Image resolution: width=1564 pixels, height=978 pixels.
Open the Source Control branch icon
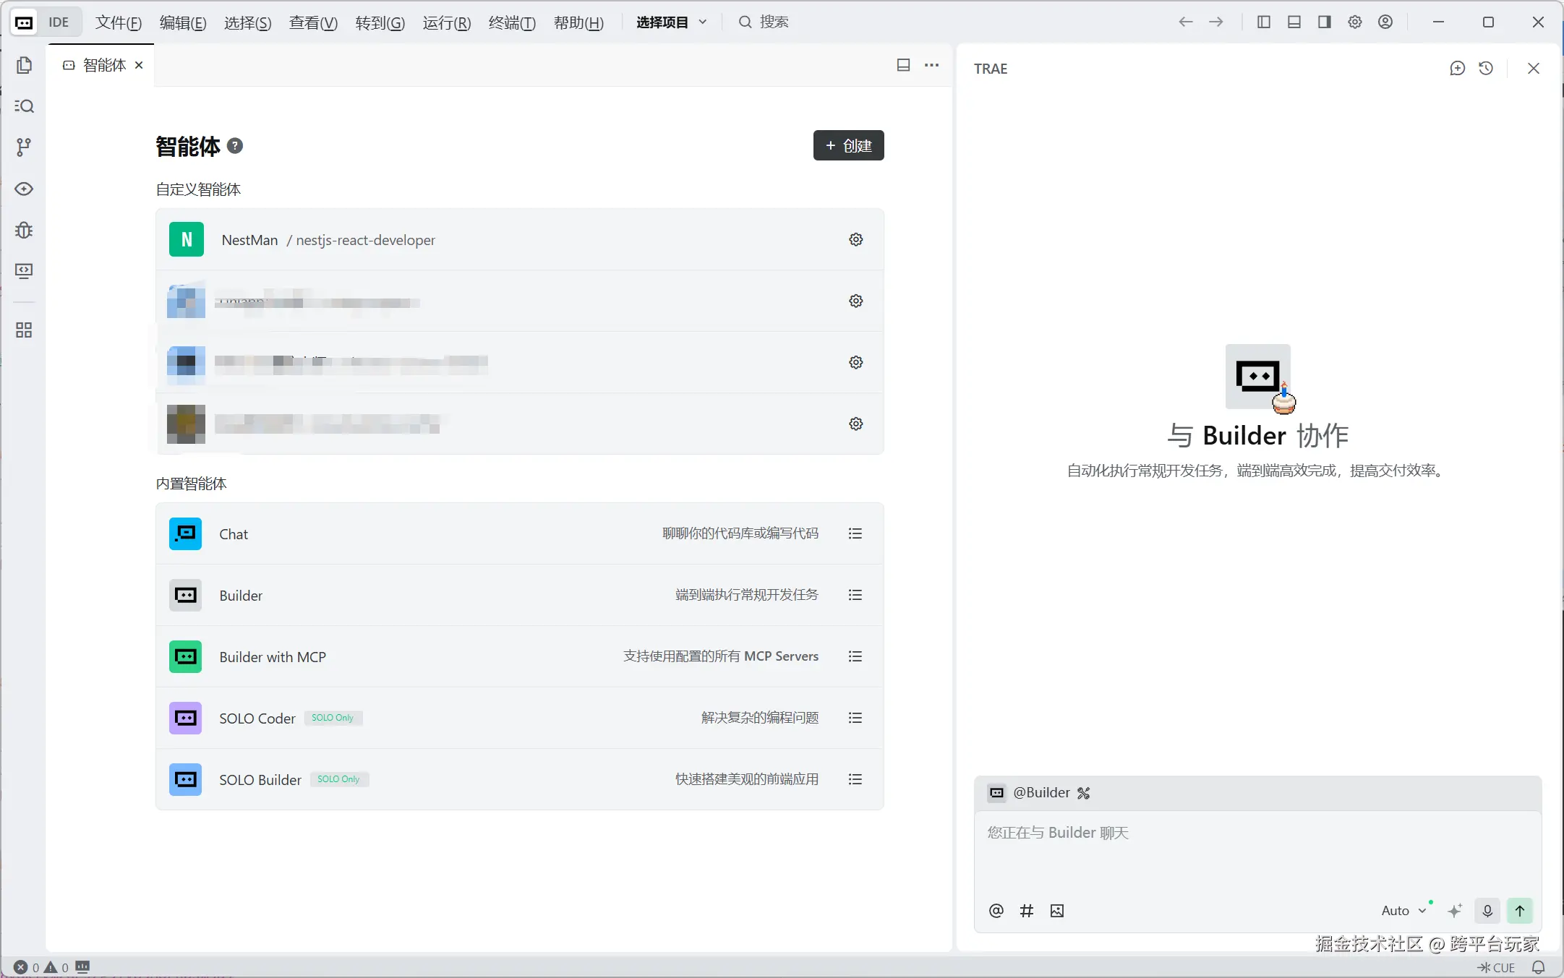24,147
